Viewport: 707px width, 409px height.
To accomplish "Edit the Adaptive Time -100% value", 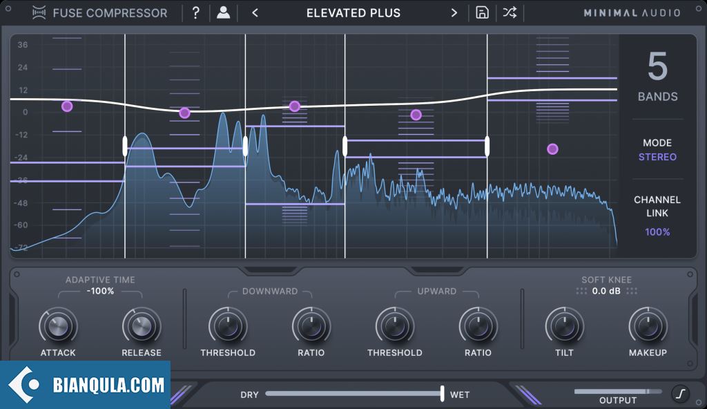I will click(x=100, y=291).
